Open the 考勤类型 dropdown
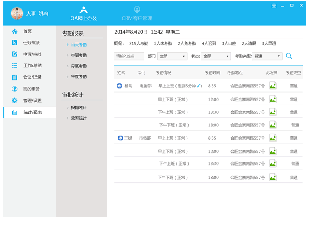 [267, 56]
